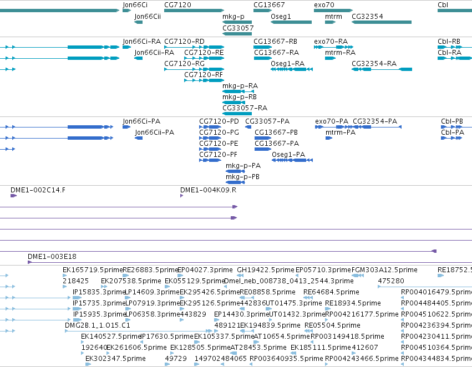
Task: Click the Oseg1-PA protein label
Action: tap(288, 155)
